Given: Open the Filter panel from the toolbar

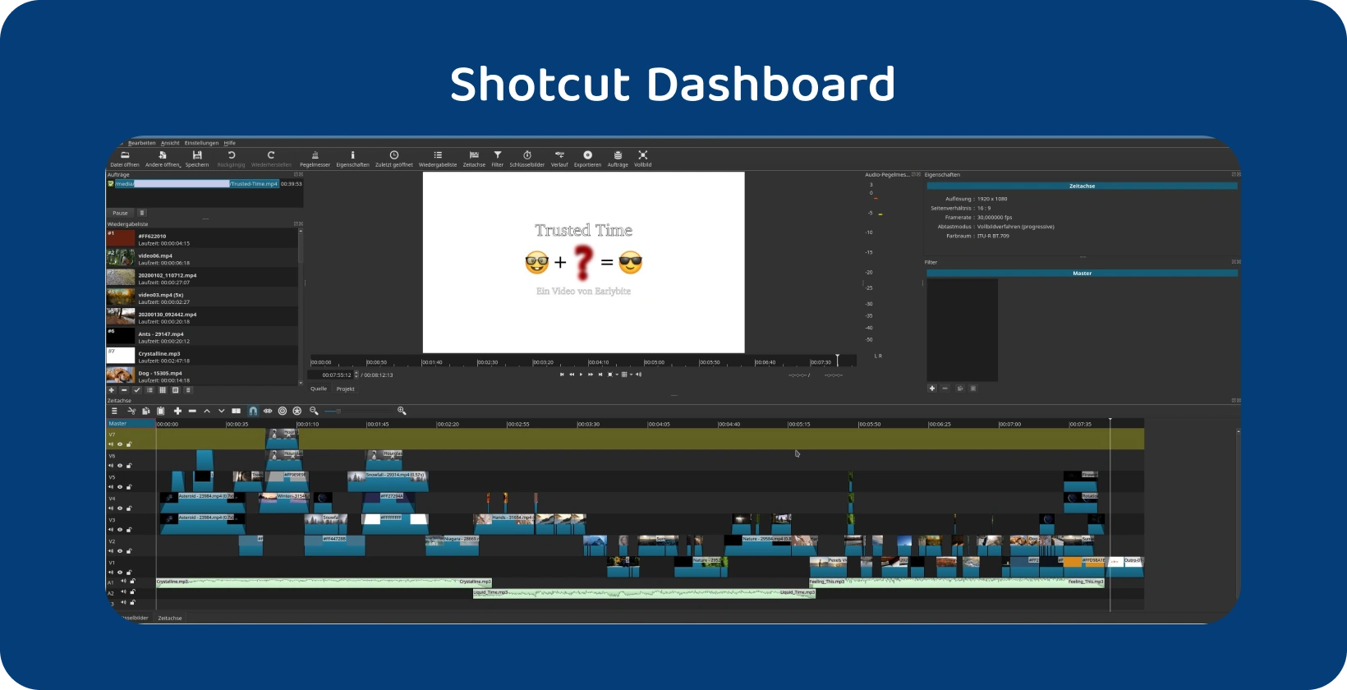Looking at the screenshot, I should [x=498, y=159].
